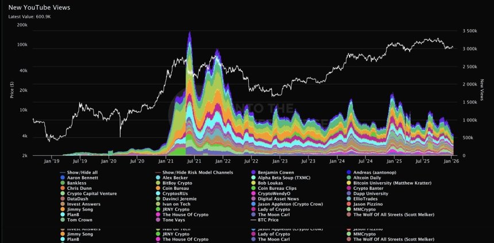Click the 1 000k views axis label
The height and width of the screenshot is (243, 494).
pos(470,120)
